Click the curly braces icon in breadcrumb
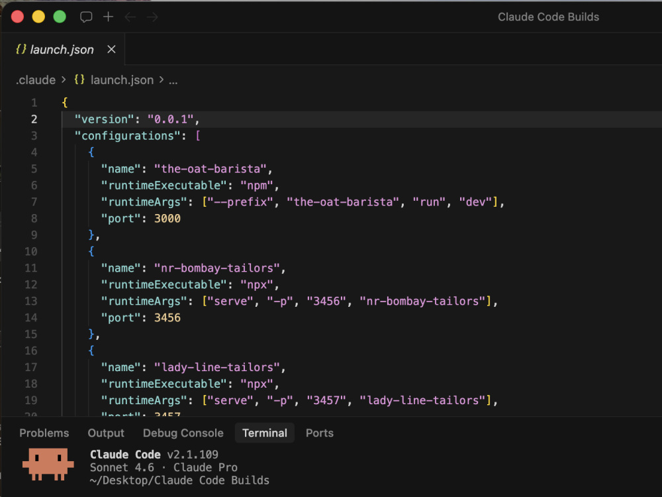 point(79,80)
